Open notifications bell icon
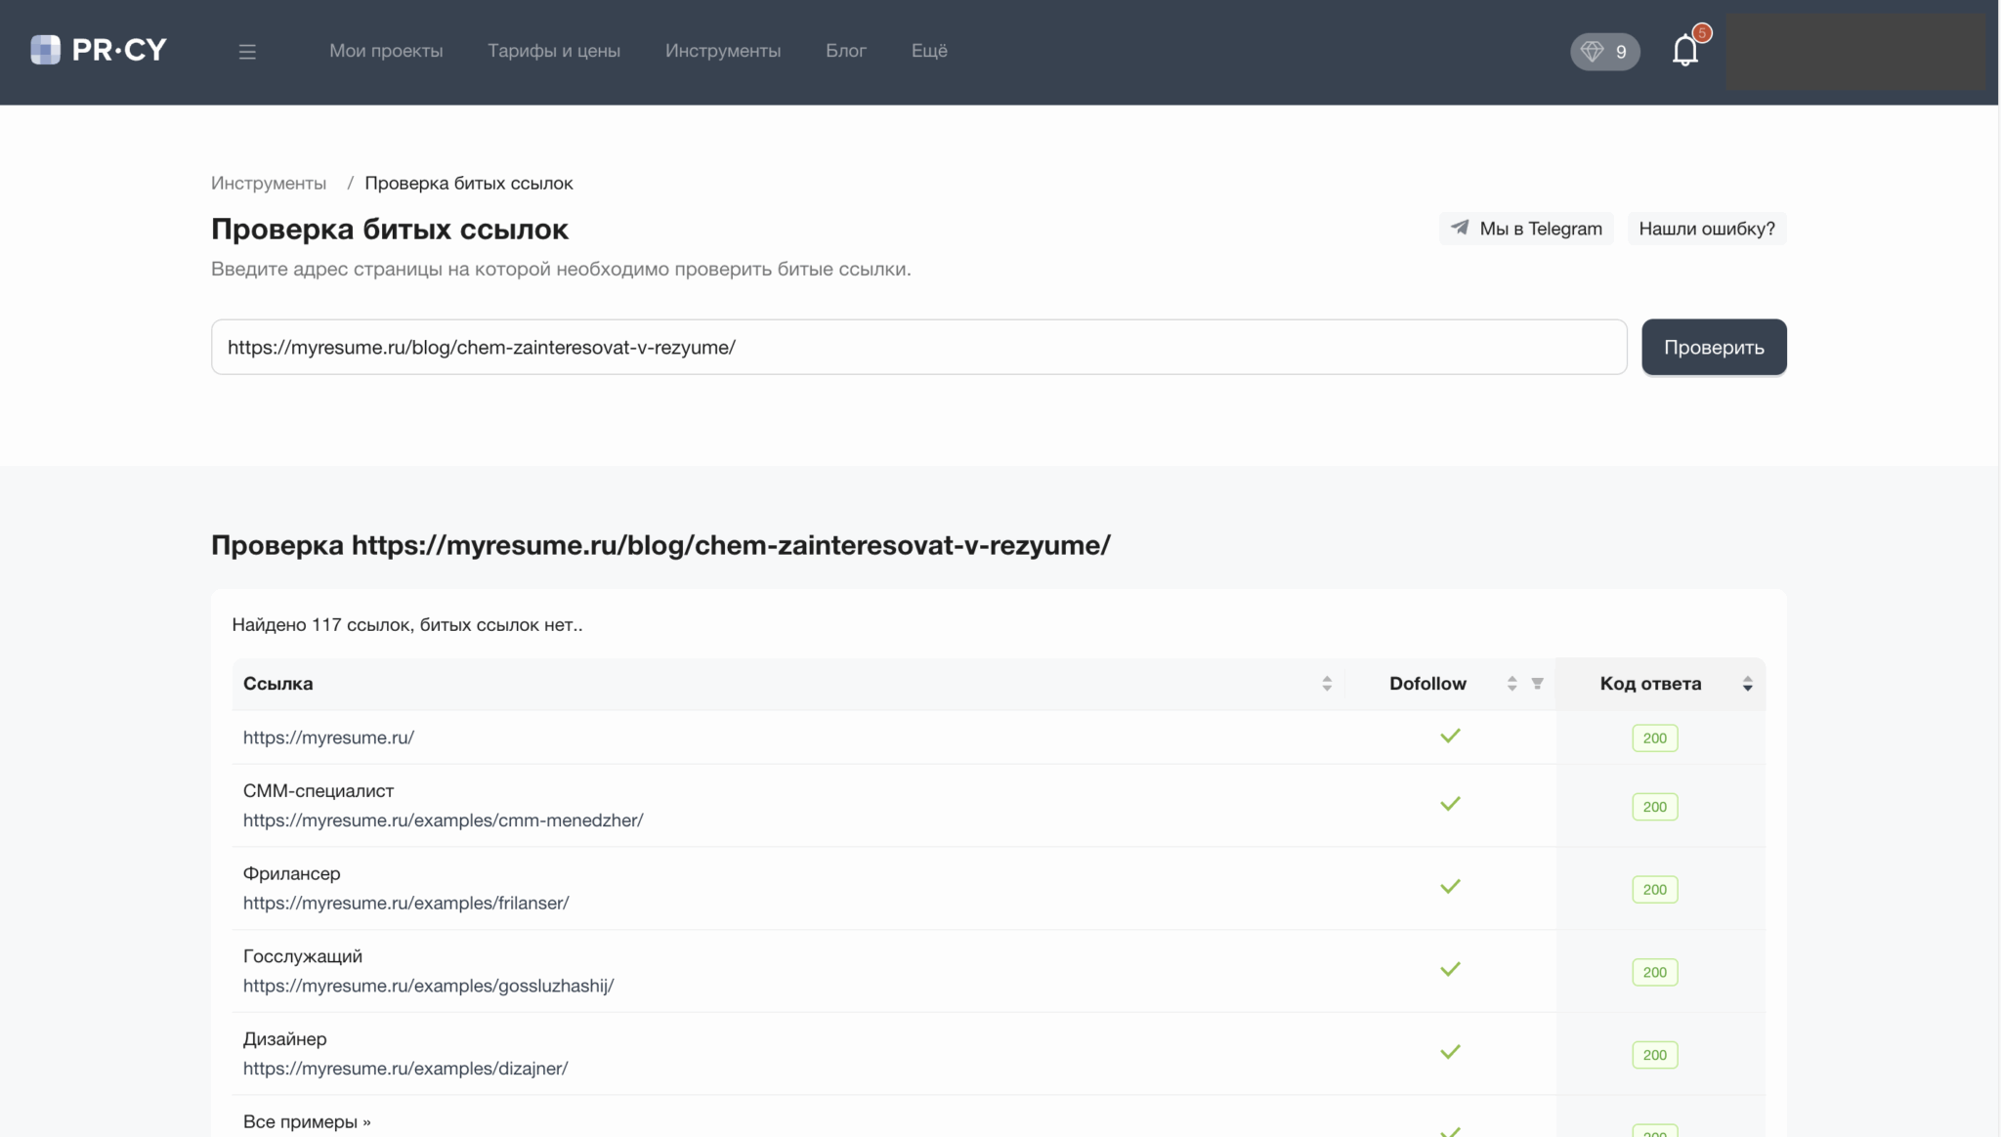 (1685, 51)
